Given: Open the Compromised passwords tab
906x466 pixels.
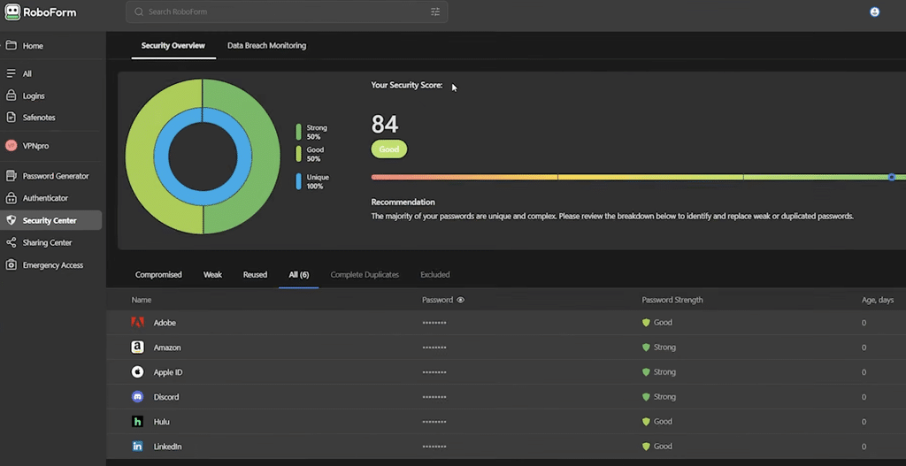Looking at the screenshot, I should tap(158, 275).
